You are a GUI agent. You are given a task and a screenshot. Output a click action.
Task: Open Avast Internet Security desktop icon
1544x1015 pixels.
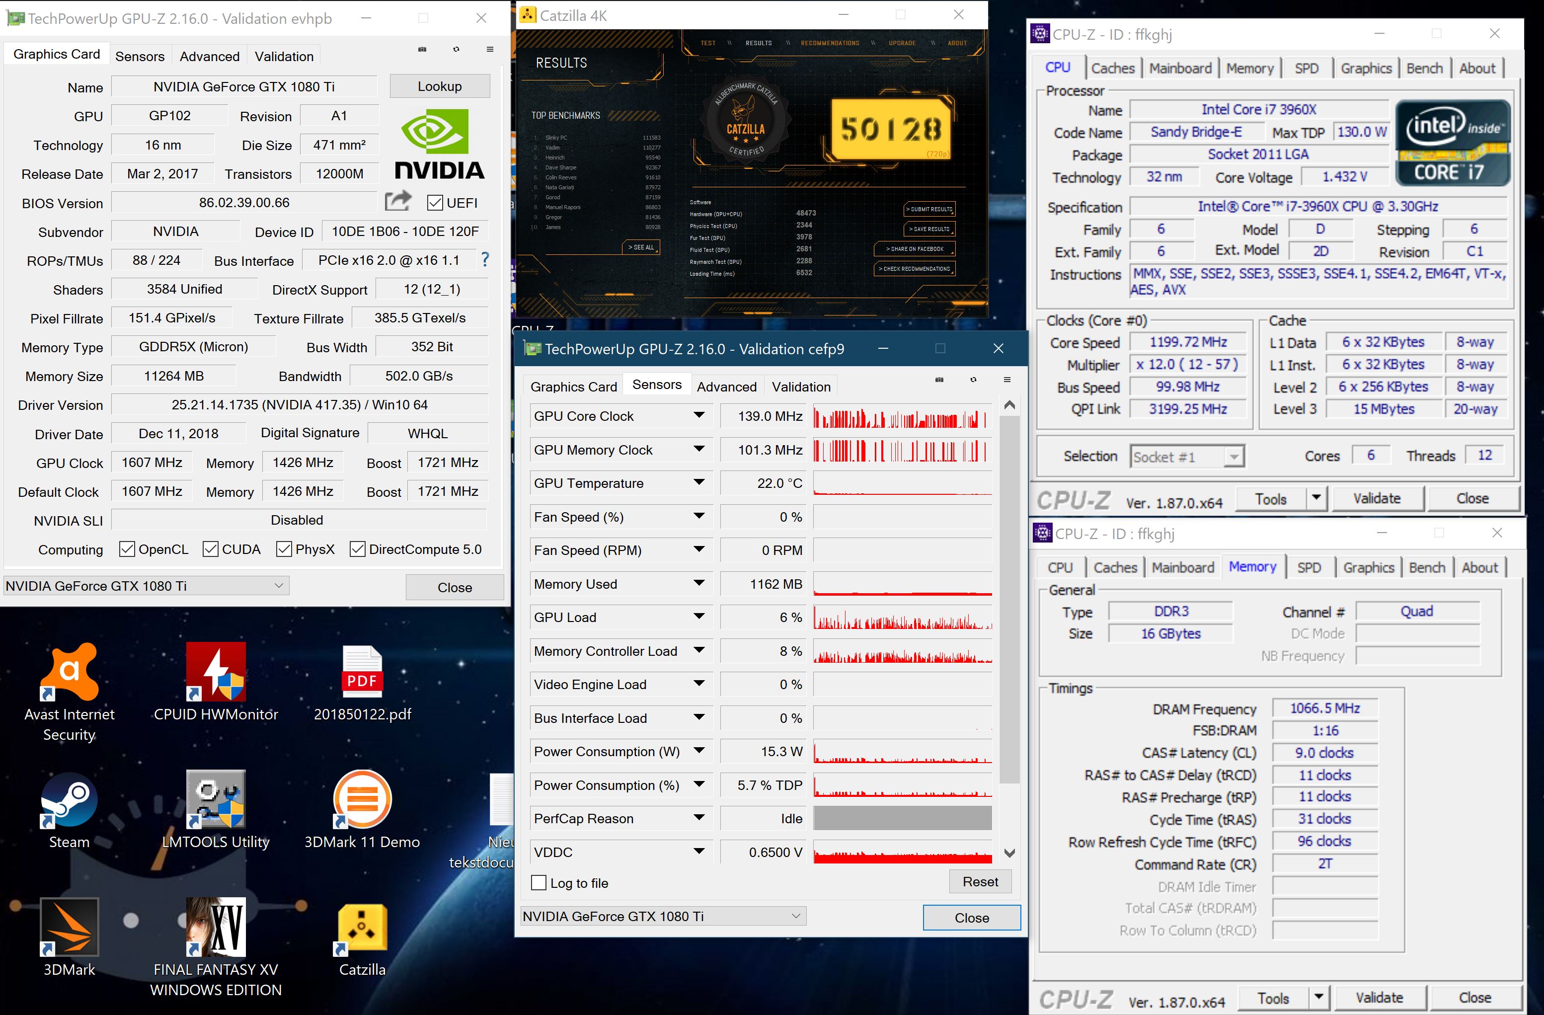[70, 692]
